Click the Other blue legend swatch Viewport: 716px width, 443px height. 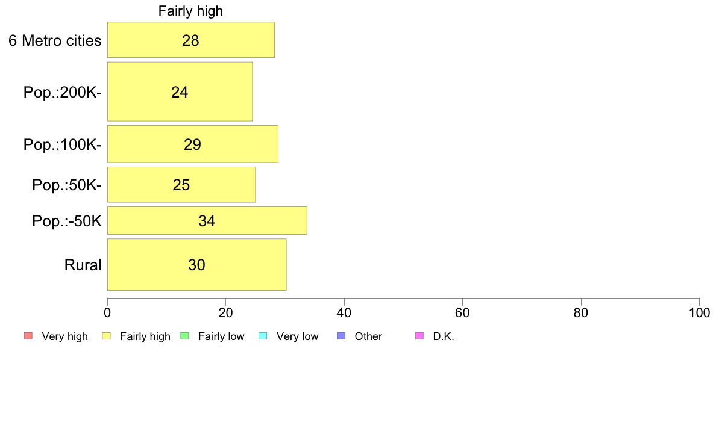coord(341,336)
